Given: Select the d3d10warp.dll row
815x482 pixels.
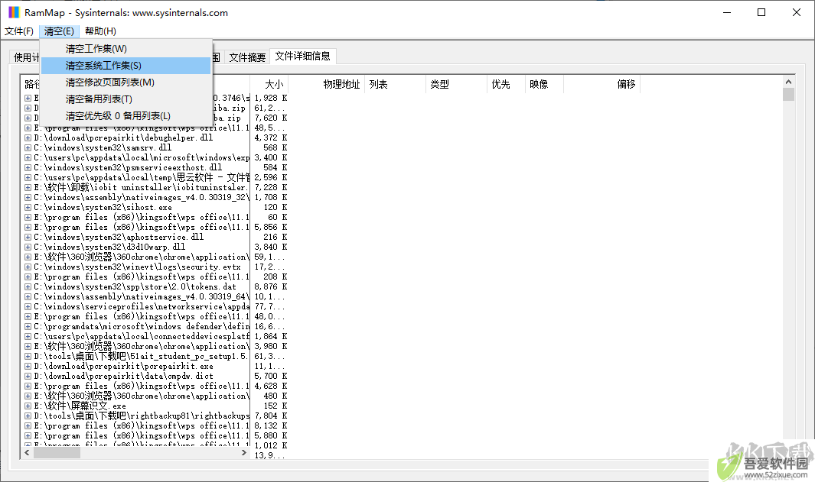Looking at the screenshot, I should coord(109,247).
